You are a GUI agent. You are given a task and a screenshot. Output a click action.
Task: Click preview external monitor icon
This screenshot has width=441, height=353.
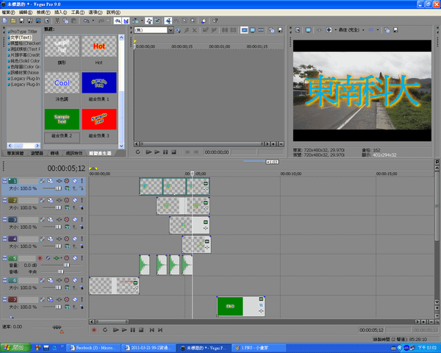[x=308, y=30]
